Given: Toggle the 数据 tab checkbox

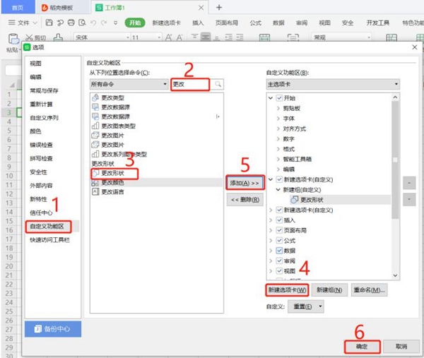Looking at the screenshot, I should click(x=278, y=251).
